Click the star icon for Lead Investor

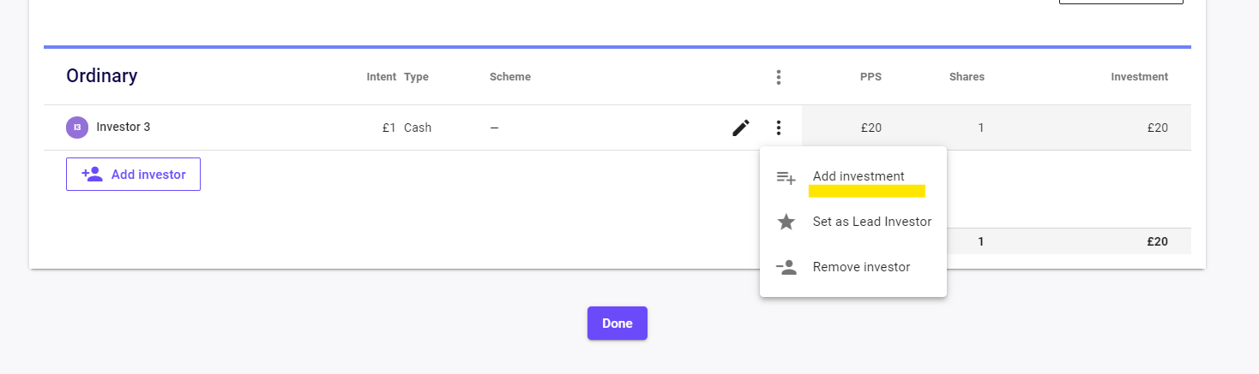pyautogui.click(x=786, y=223)
